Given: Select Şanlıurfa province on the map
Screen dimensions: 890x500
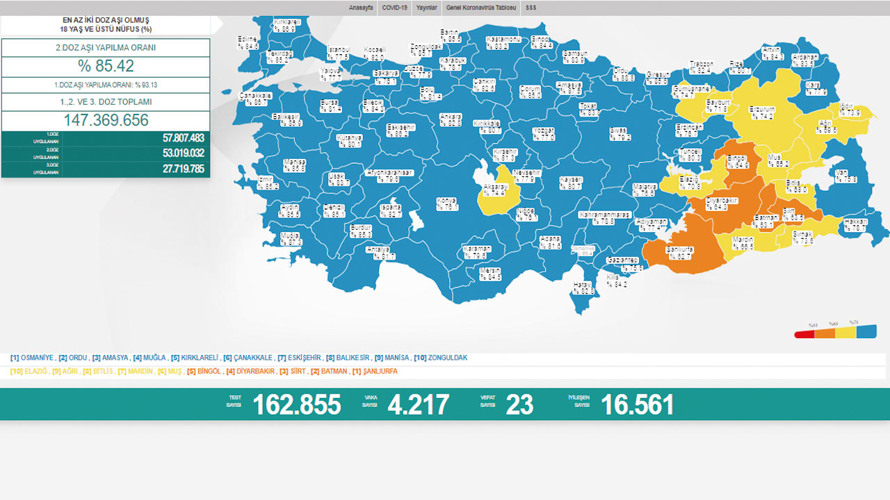Looking at the screenshot, I should pos(679,252).
